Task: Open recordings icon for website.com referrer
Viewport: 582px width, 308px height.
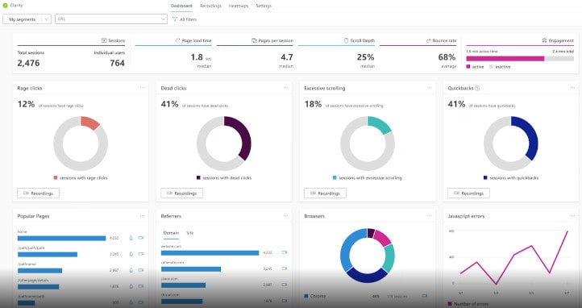Action: point(285,252)
